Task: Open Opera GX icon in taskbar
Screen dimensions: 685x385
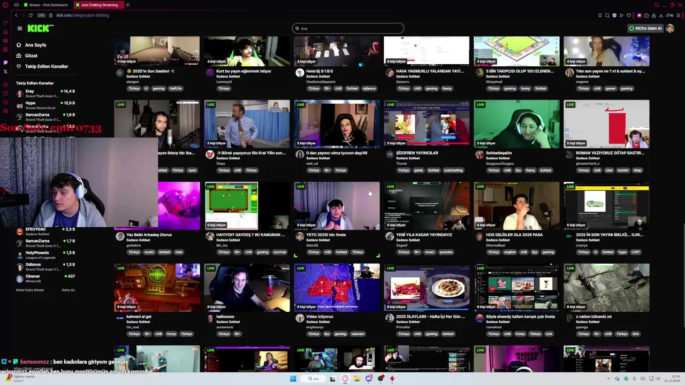Action: (x=345, y=379)
